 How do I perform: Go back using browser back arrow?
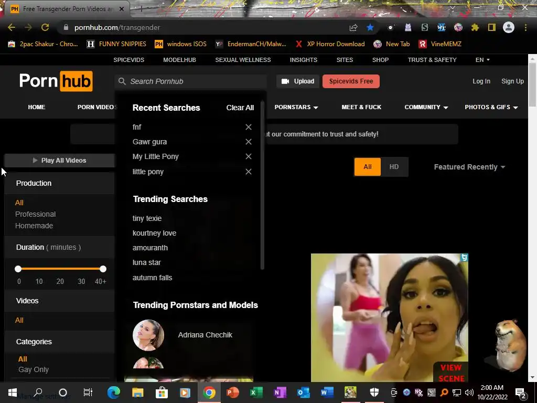click(x=12, y=27)
